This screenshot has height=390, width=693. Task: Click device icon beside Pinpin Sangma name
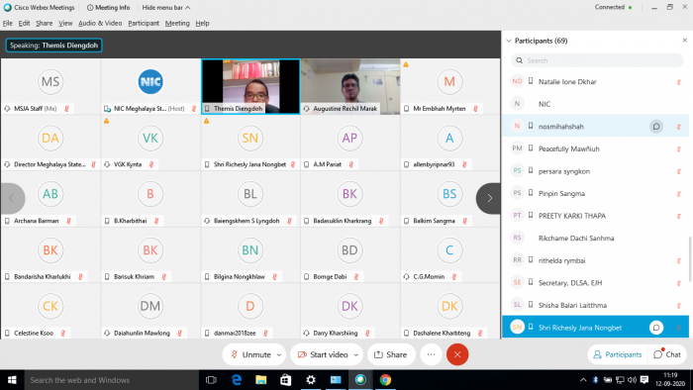pos(531,193)
